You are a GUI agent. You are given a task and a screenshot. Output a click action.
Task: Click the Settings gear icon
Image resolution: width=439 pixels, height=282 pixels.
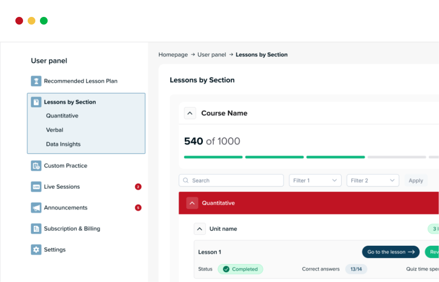[36, 250]
